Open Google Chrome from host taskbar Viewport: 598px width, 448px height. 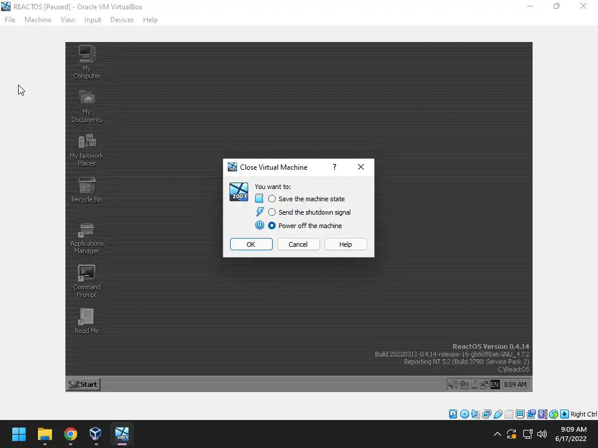pos(71,434)
